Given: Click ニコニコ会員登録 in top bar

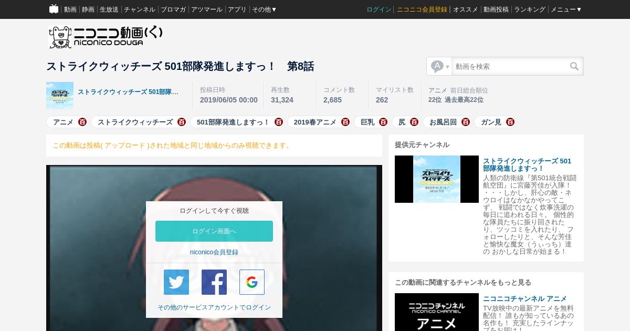Looking at the screenshot, I should 422,9.
